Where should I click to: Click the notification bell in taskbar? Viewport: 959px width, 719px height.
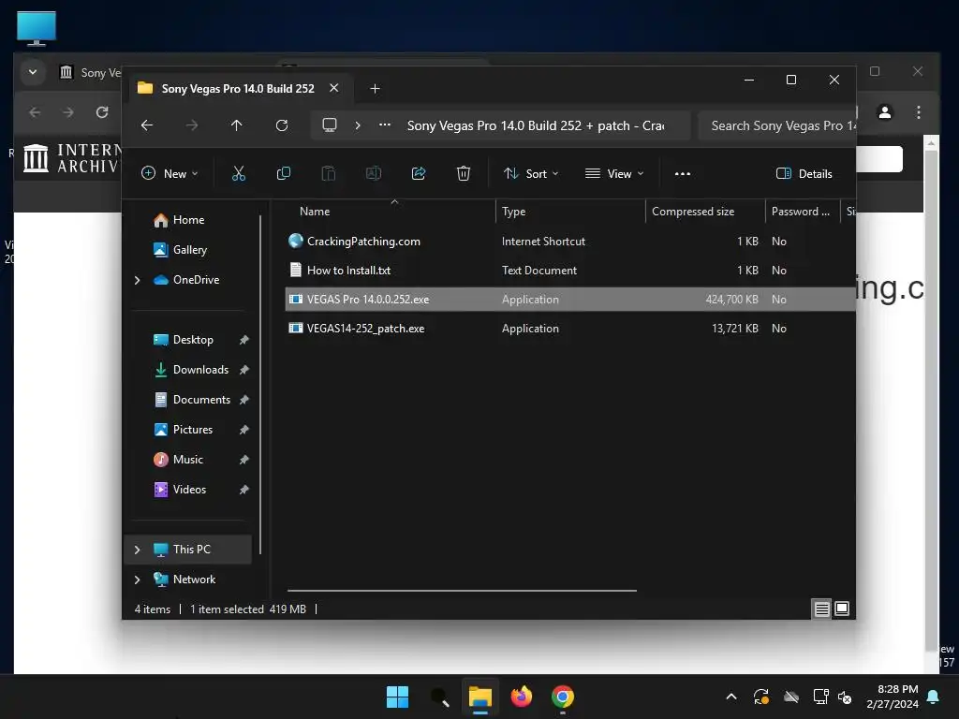[934, 697]
